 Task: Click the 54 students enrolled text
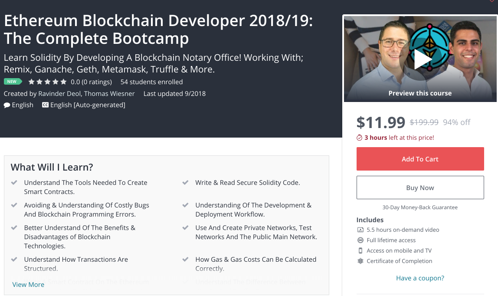click(x=151, y=82)
